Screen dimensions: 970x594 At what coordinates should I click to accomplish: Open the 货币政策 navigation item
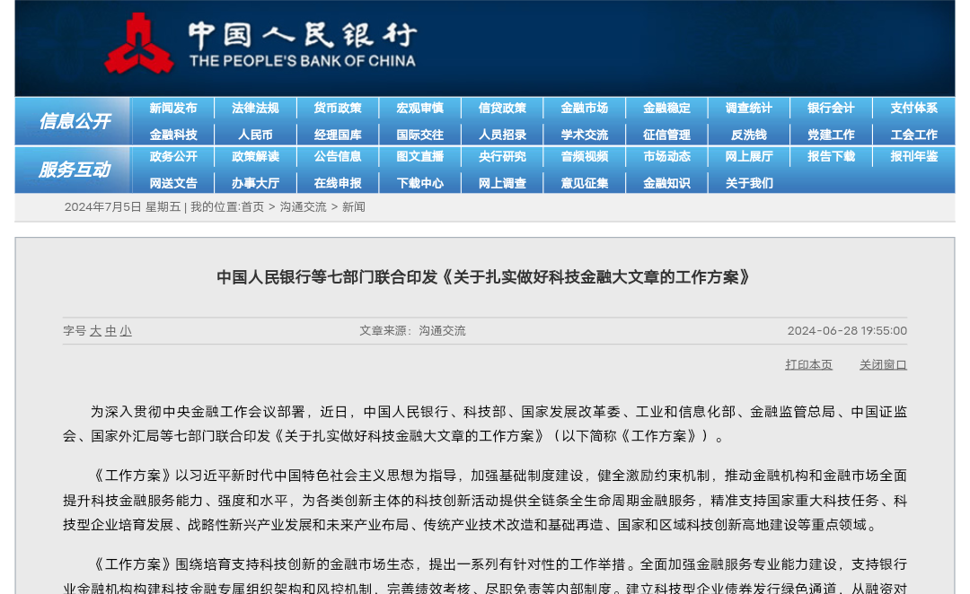click(x=338, y=108)
